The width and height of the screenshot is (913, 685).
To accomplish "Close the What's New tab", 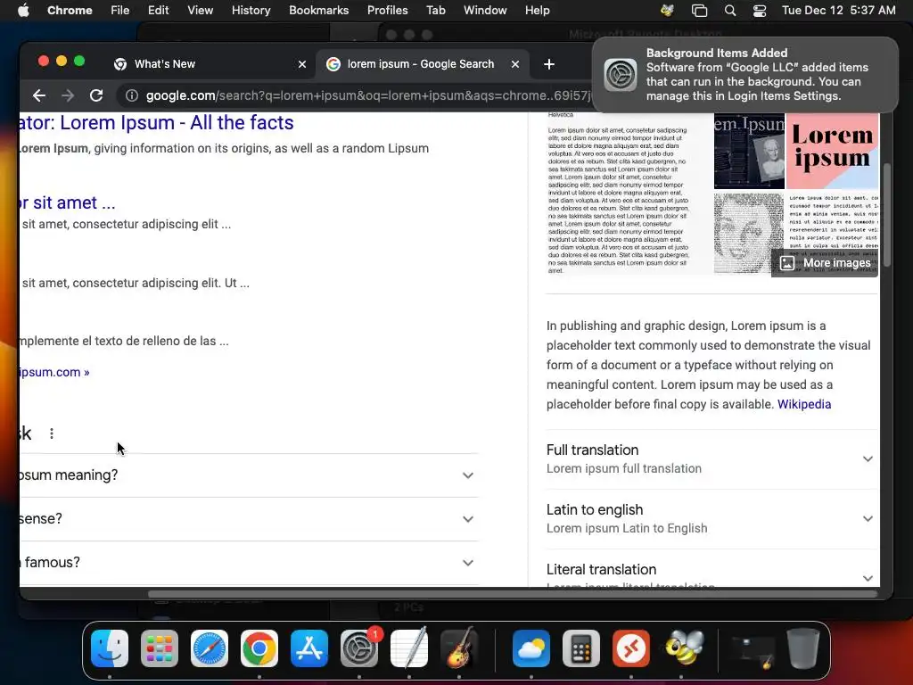I will 302,64.
